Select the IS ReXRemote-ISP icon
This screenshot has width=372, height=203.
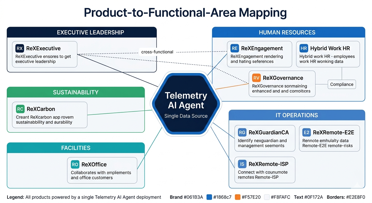[x=242, y=164]
